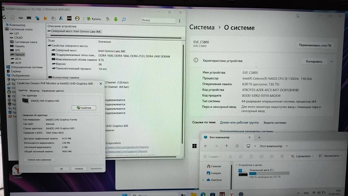Click the Поиск search field in AIDA64
Image resolution: width=348 pixels, height=196 pixels.
(158, 20)
